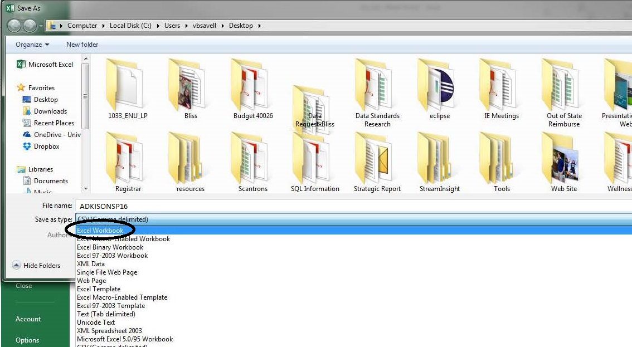632x347 pixels.
Task: Open the Scantrons folder
Action: coord(253,160)
